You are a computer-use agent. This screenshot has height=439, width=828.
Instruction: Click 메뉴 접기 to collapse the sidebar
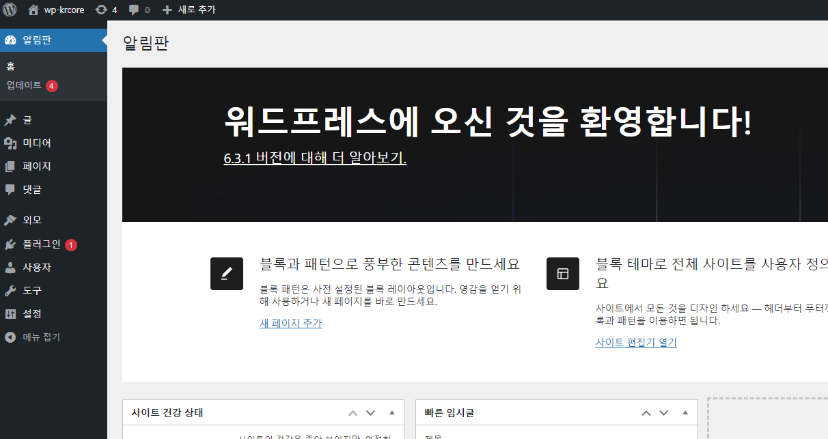[x=53, y=337]
